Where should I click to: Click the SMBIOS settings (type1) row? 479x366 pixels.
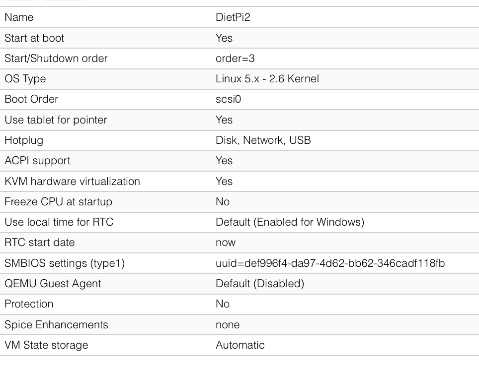pyautogui.click(x=239, y=263)
